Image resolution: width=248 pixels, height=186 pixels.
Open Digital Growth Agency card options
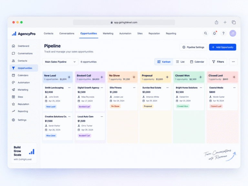click(x=102, y=88)
